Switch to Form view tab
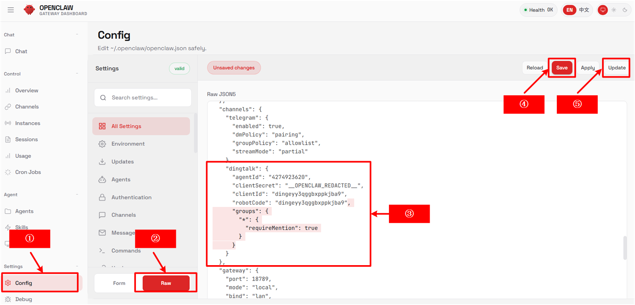Image resolution: width=635 pixels, height=305 pixels. point(119,283)
